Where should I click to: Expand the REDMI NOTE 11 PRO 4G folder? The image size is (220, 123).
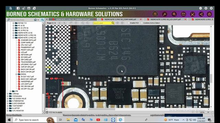pos(13,35)
